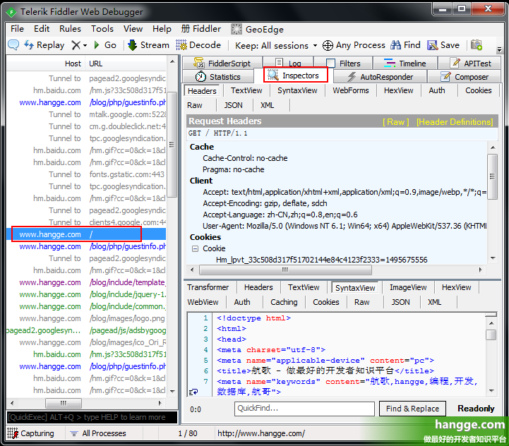This screenshot has height=446, width=509.
Task: Select the WebForms inspector tab
Action: coord(351,90)
